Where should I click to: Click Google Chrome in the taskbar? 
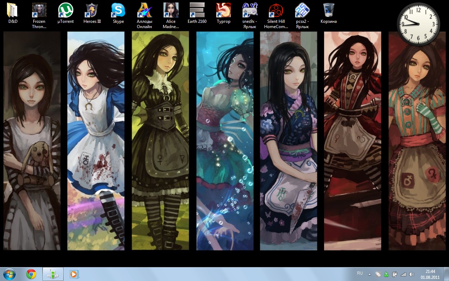click(x=31, y=274)
